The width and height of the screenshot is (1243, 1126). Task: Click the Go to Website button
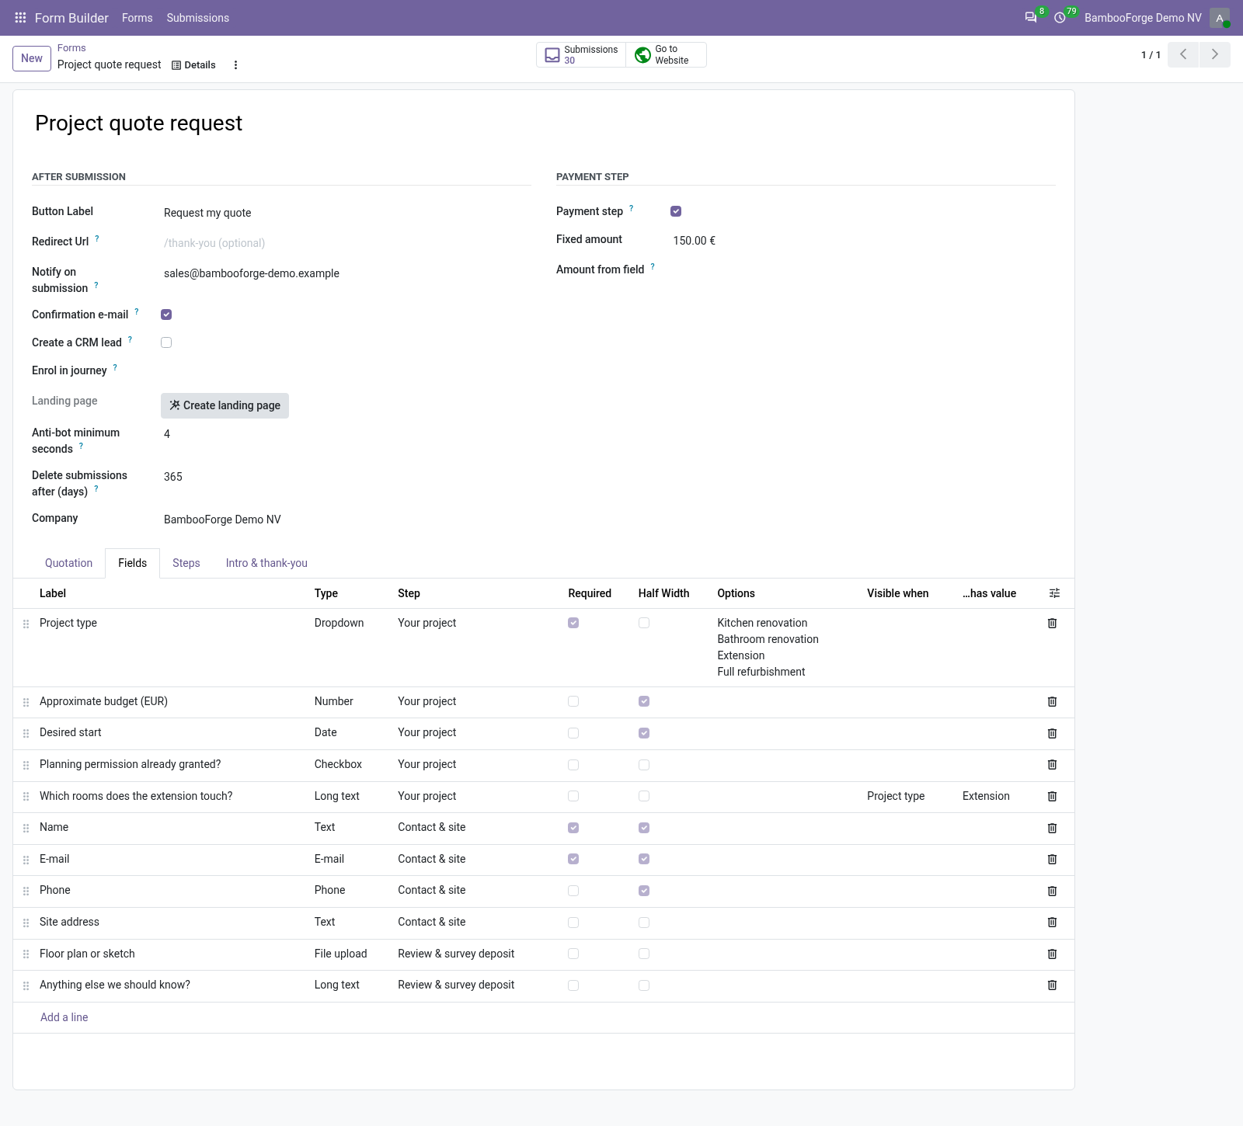pos(666,54)
